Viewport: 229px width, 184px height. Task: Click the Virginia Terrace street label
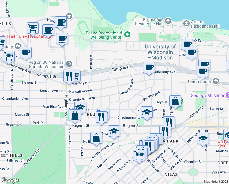(x=70, y=140)
